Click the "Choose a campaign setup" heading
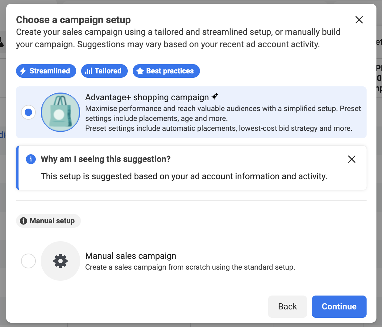The width and height of the screenshot is (382, 327). pos(73,20)
